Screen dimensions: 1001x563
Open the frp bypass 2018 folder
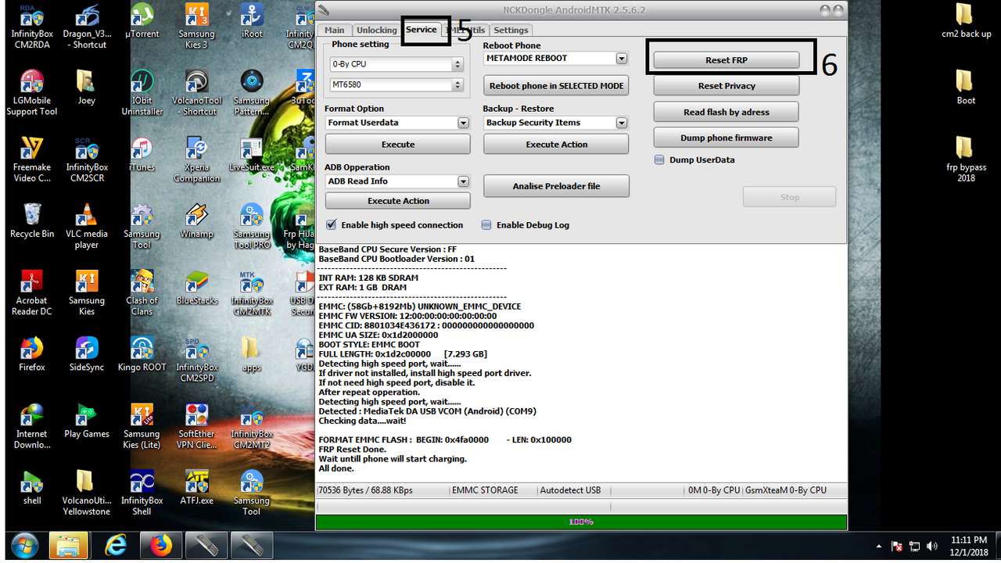coord(966,159)
